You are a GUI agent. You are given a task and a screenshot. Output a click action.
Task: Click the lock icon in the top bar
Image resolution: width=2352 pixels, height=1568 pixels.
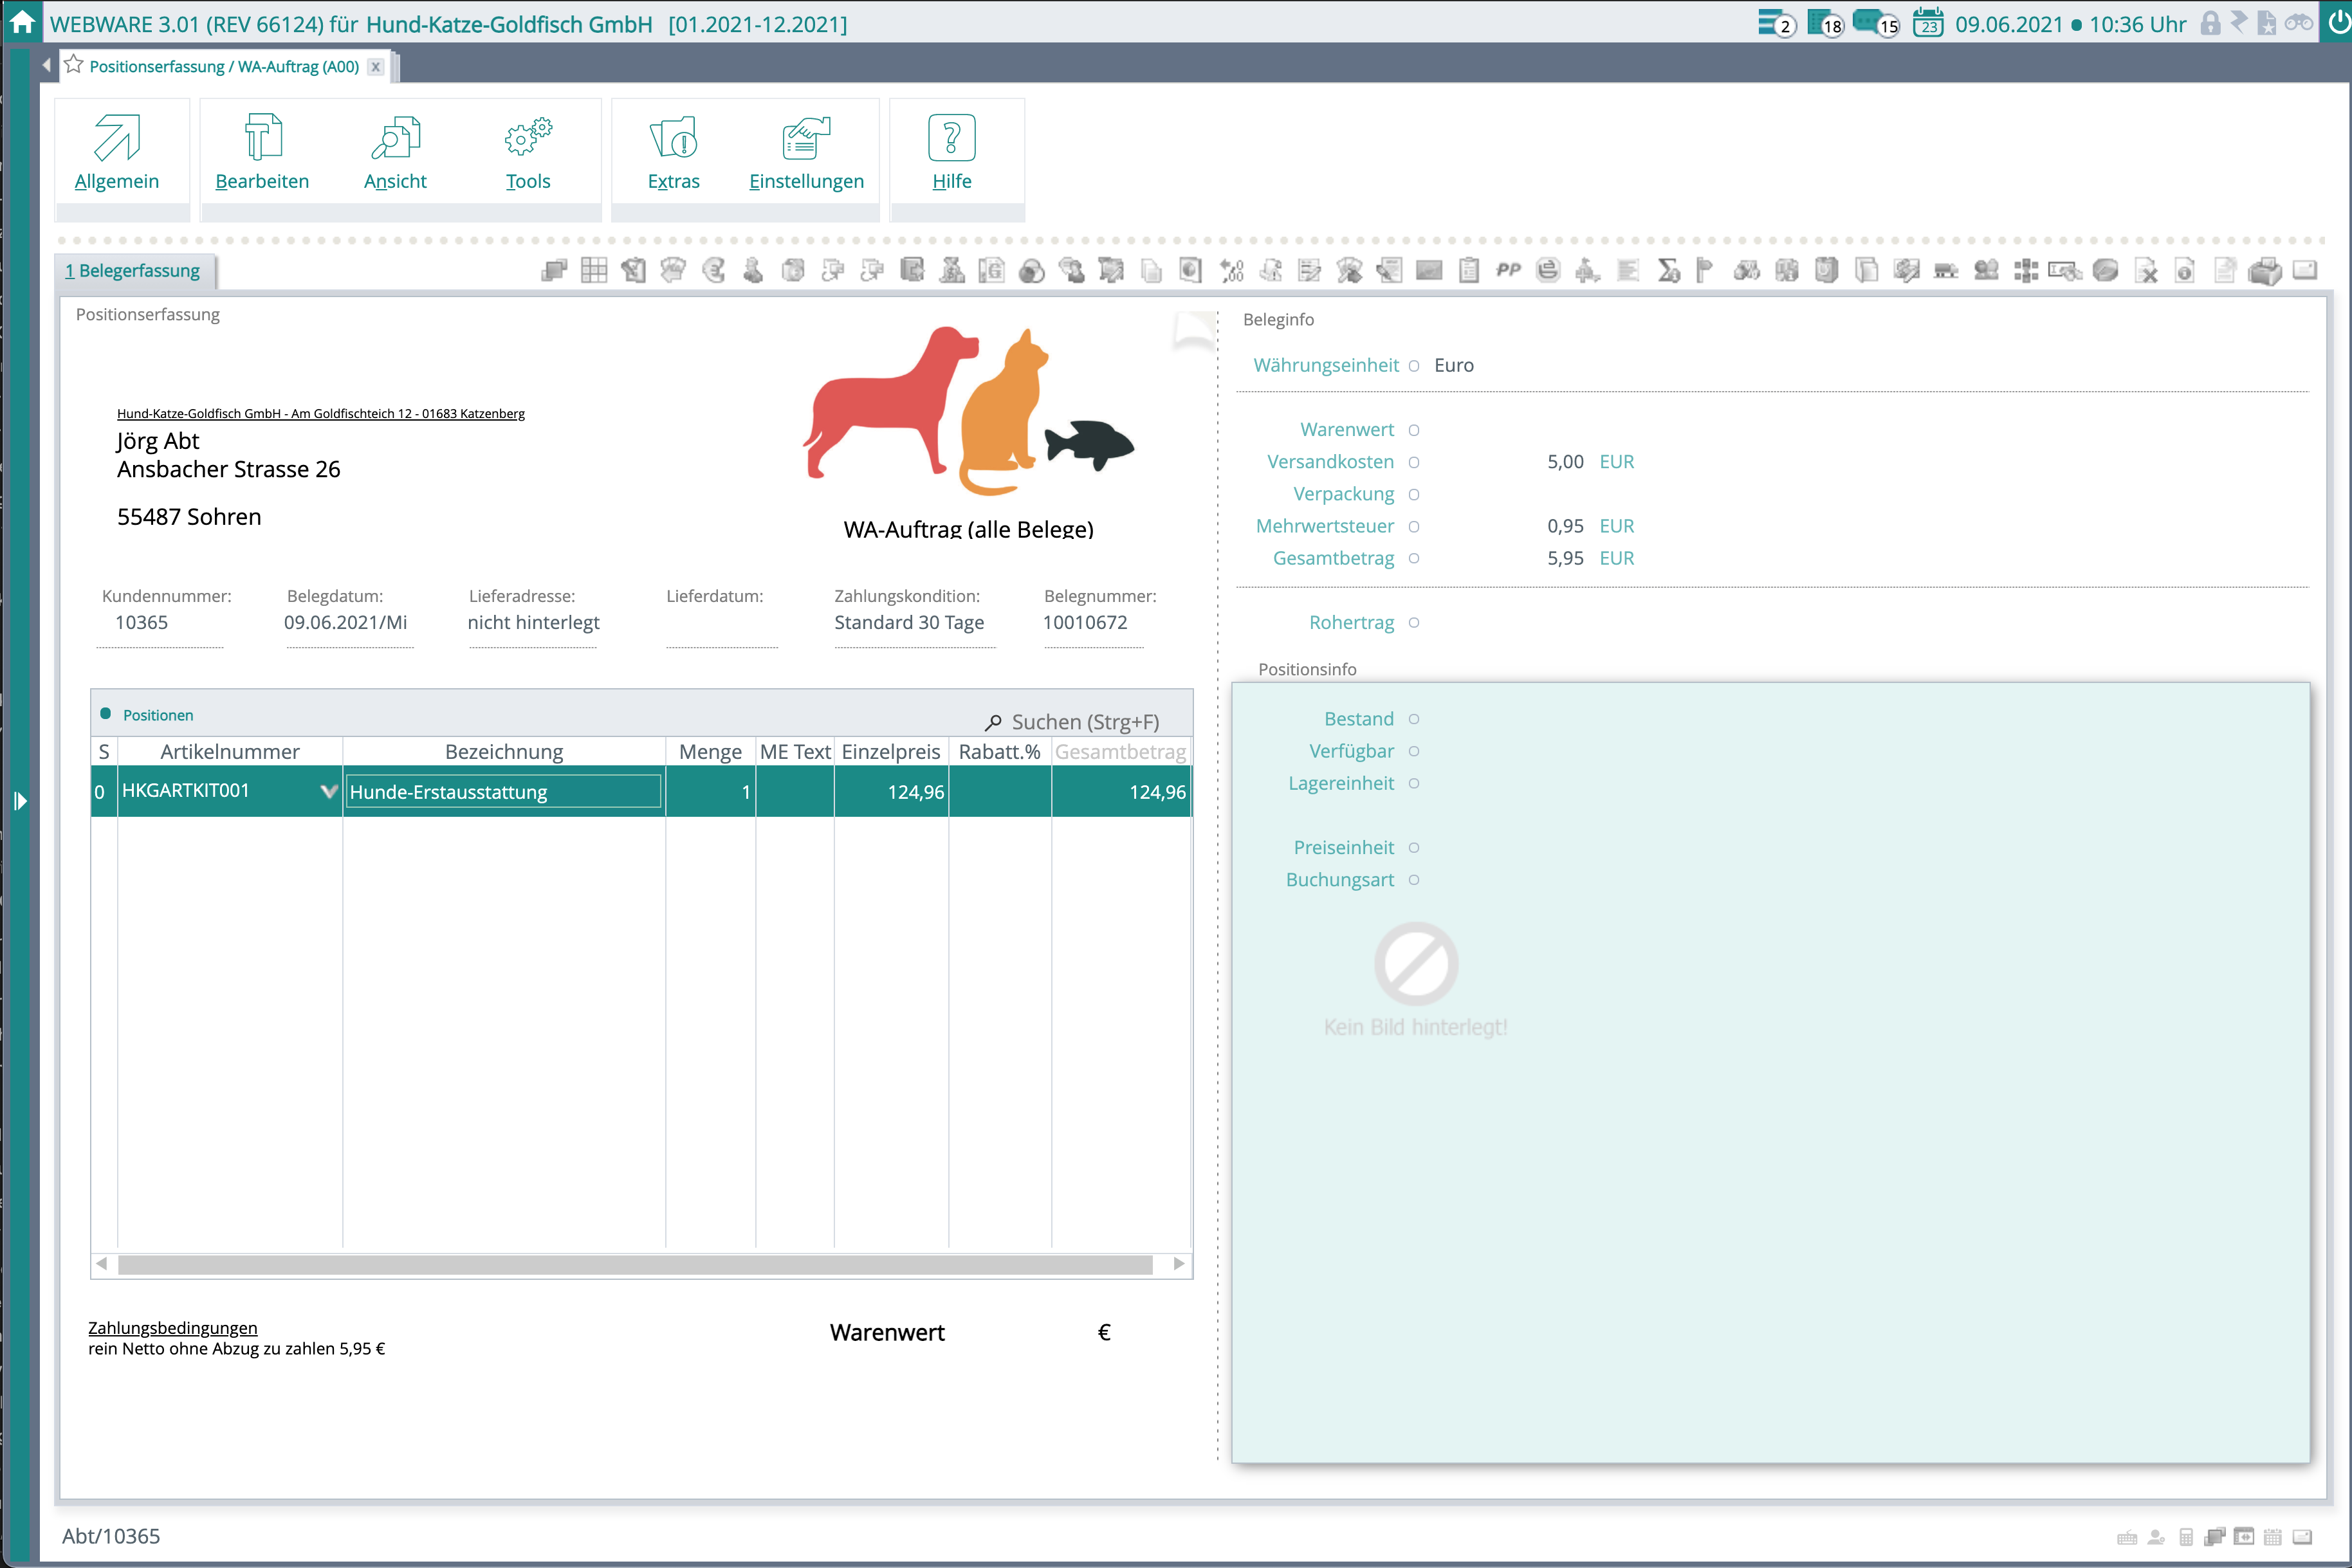point(2210,23)
